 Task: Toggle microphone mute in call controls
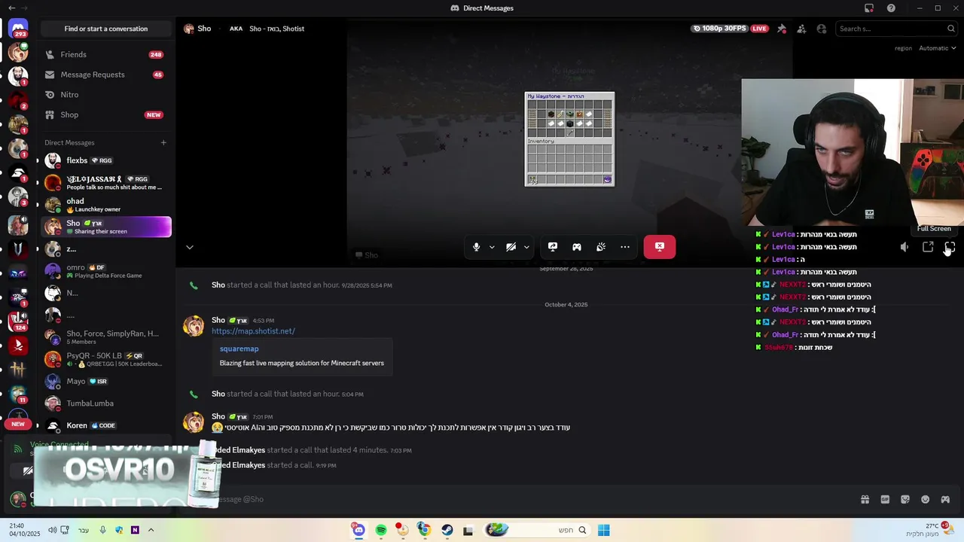[x=476, y=247]
